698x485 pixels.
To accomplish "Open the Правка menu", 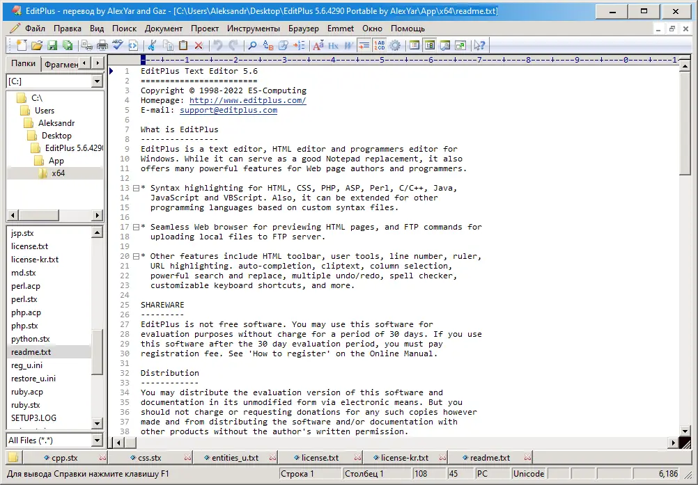I will pos(67,29).
